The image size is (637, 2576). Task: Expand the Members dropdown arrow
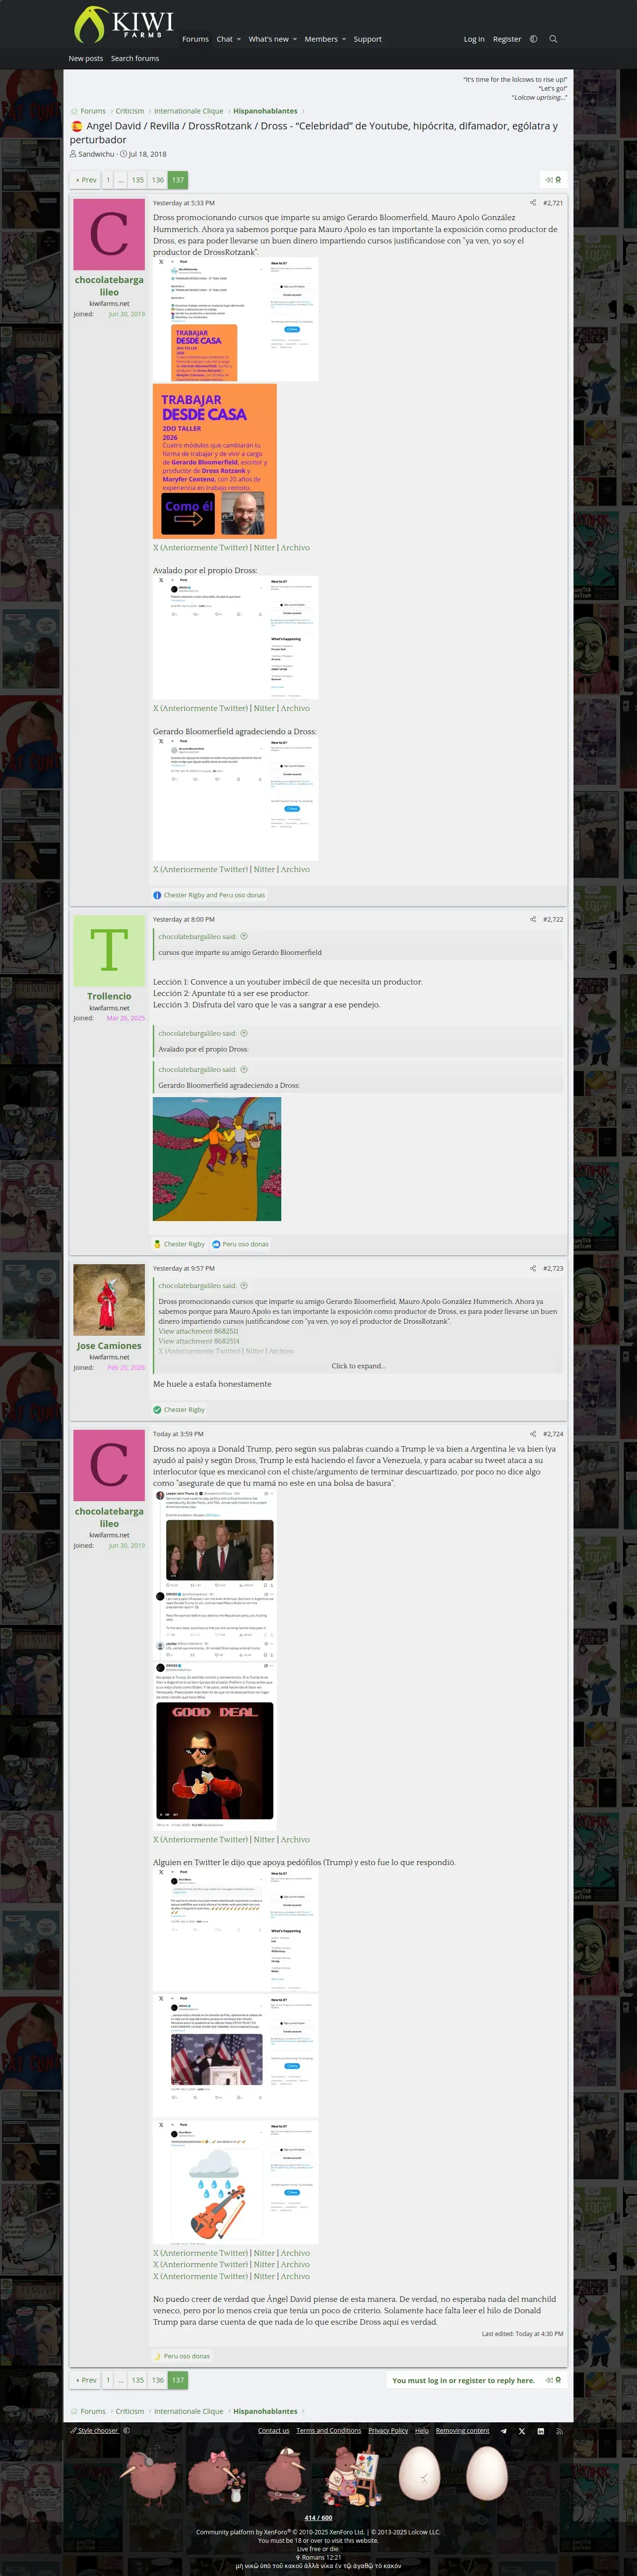click(343, 39)
